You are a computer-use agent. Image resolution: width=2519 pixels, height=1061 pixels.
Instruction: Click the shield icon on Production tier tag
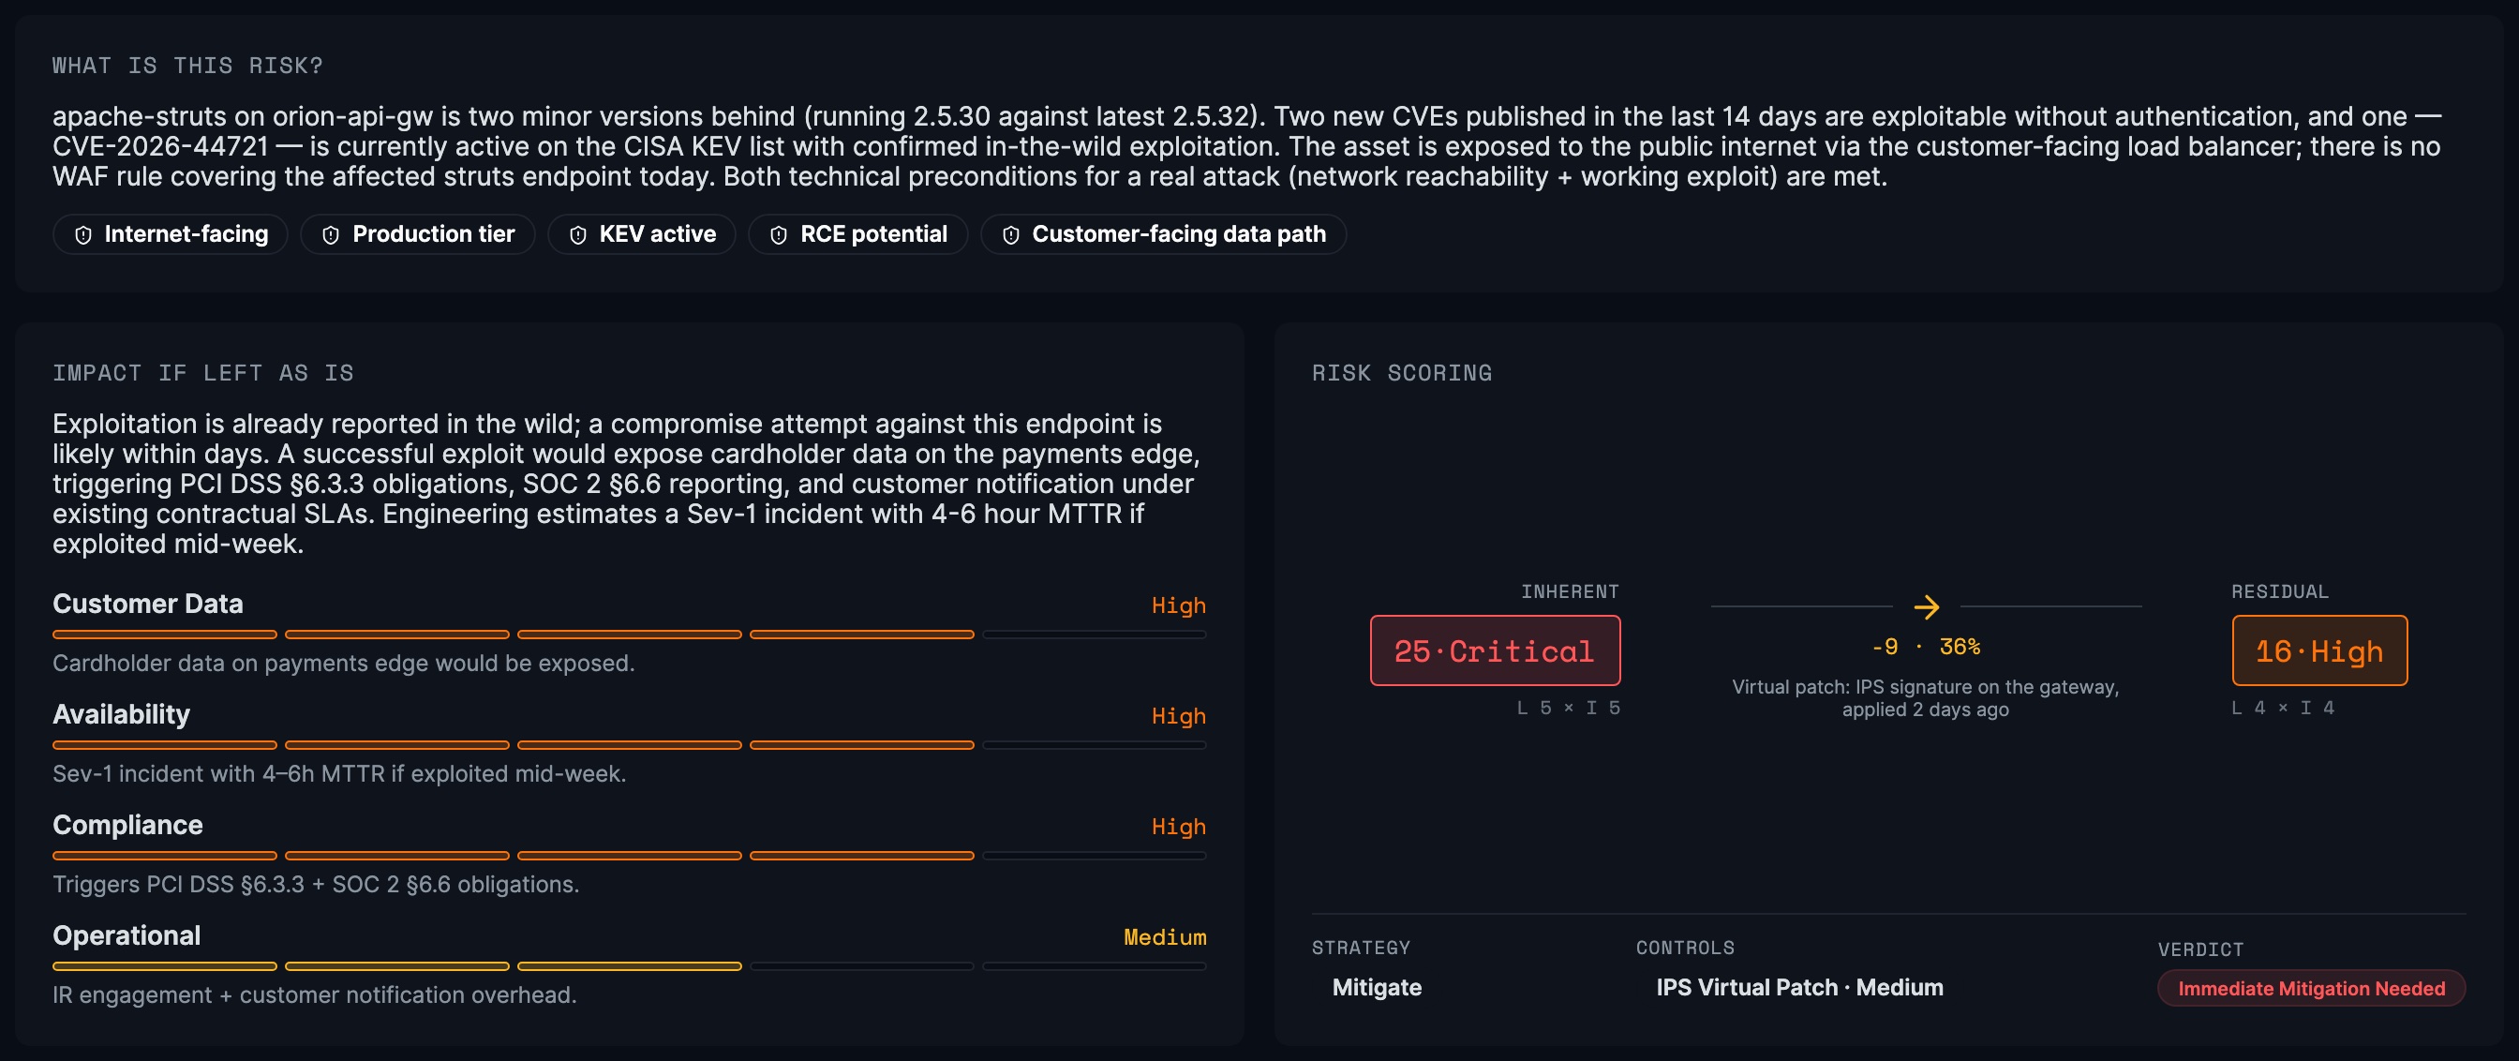tap(331, 234)
